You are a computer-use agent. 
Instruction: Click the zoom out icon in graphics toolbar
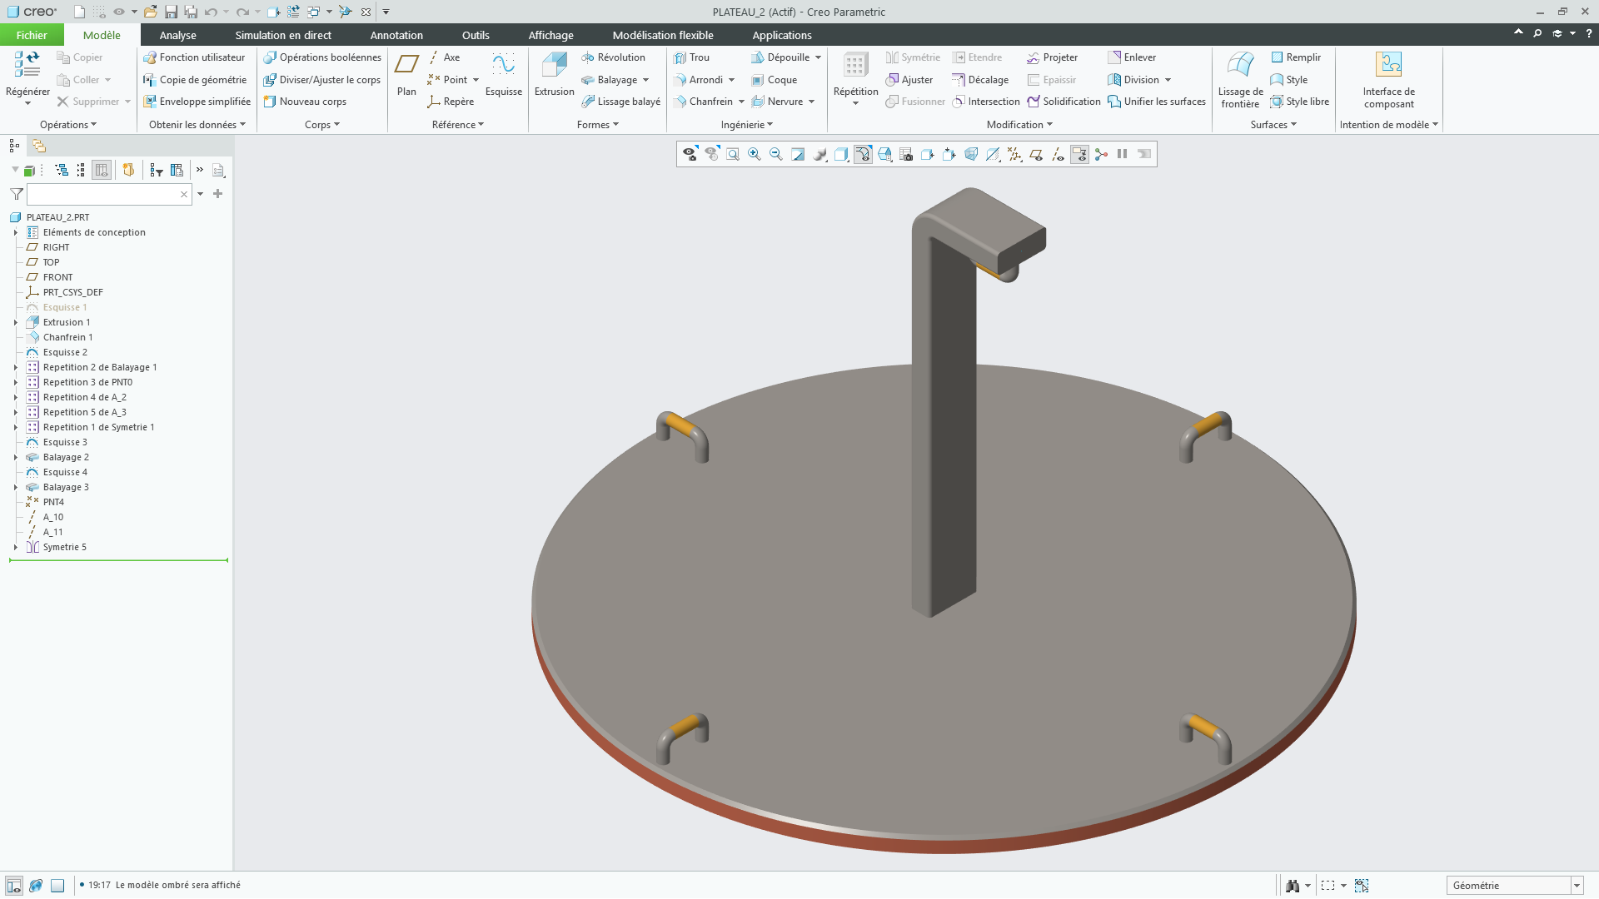pyautogui.click(x=776, y=154)
